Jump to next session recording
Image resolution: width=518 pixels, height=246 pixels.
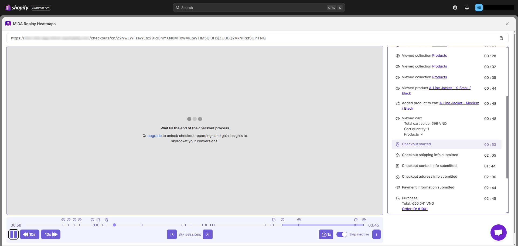[x=208, y=234]
